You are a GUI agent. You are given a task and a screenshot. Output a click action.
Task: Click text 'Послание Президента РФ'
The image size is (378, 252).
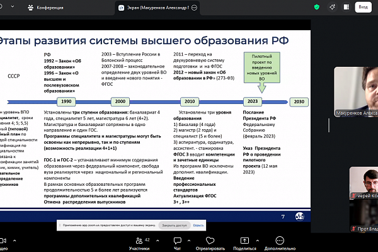point(260,115)
